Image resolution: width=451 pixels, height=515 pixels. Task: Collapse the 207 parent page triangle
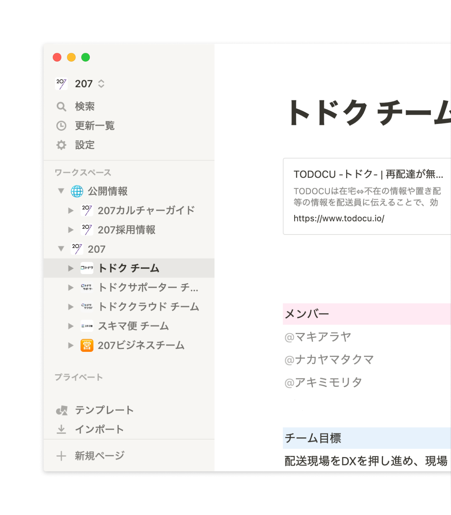[x=61, y=249]
